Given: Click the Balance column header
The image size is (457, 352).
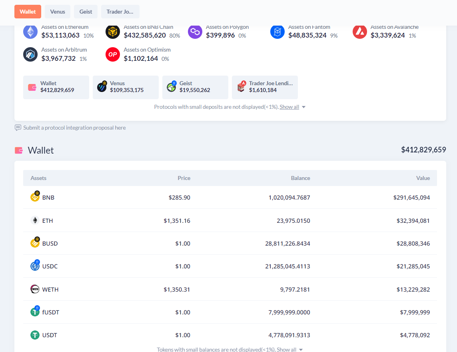Looking at the screenshot, I should (301, 178).
